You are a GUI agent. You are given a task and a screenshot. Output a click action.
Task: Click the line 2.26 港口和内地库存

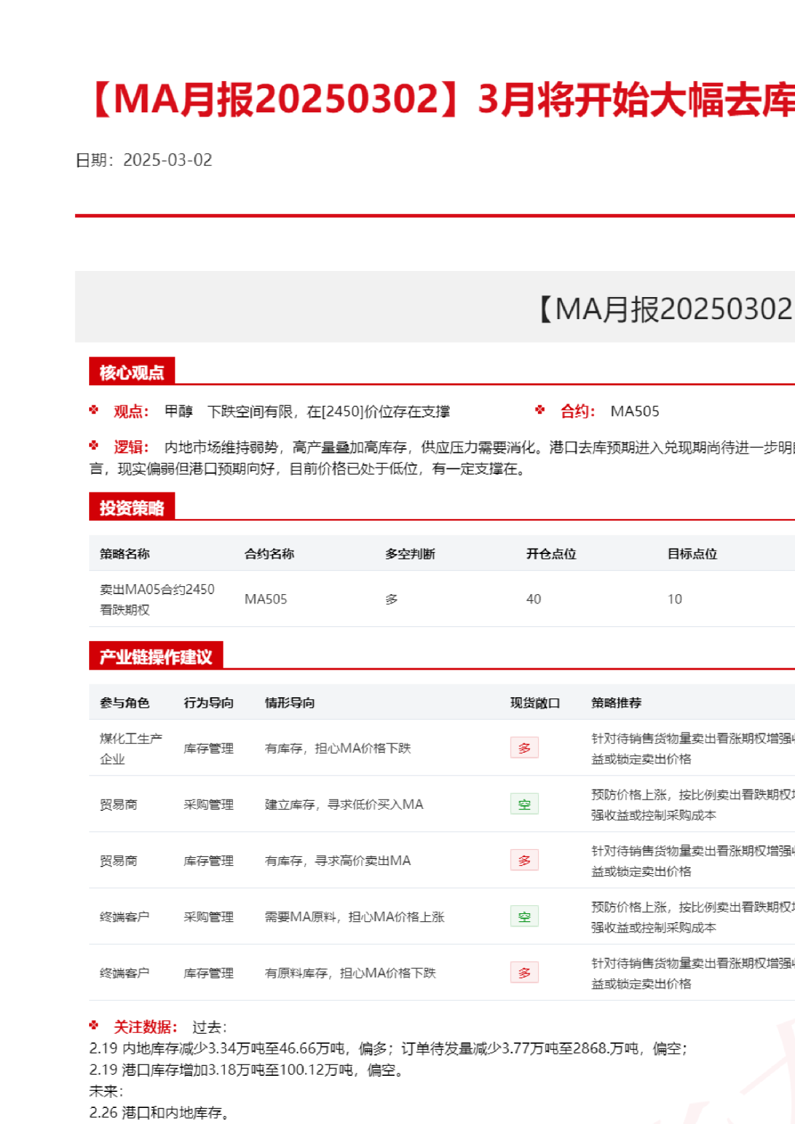coord(159,1113)
